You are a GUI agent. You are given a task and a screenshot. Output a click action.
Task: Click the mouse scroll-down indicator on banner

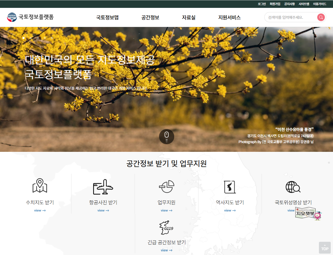166,137
